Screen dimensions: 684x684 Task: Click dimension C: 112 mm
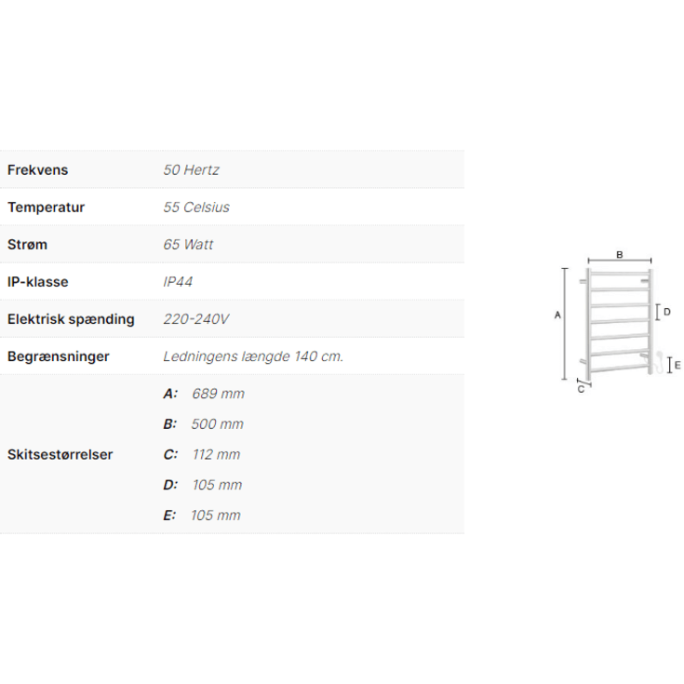click(202, 454)
